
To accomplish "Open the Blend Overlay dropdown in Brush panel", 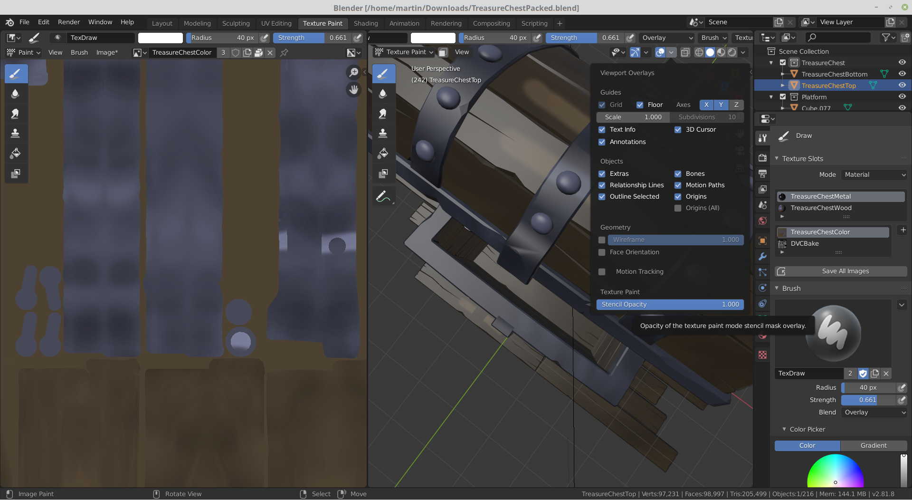I will click(x=874, y=413).
